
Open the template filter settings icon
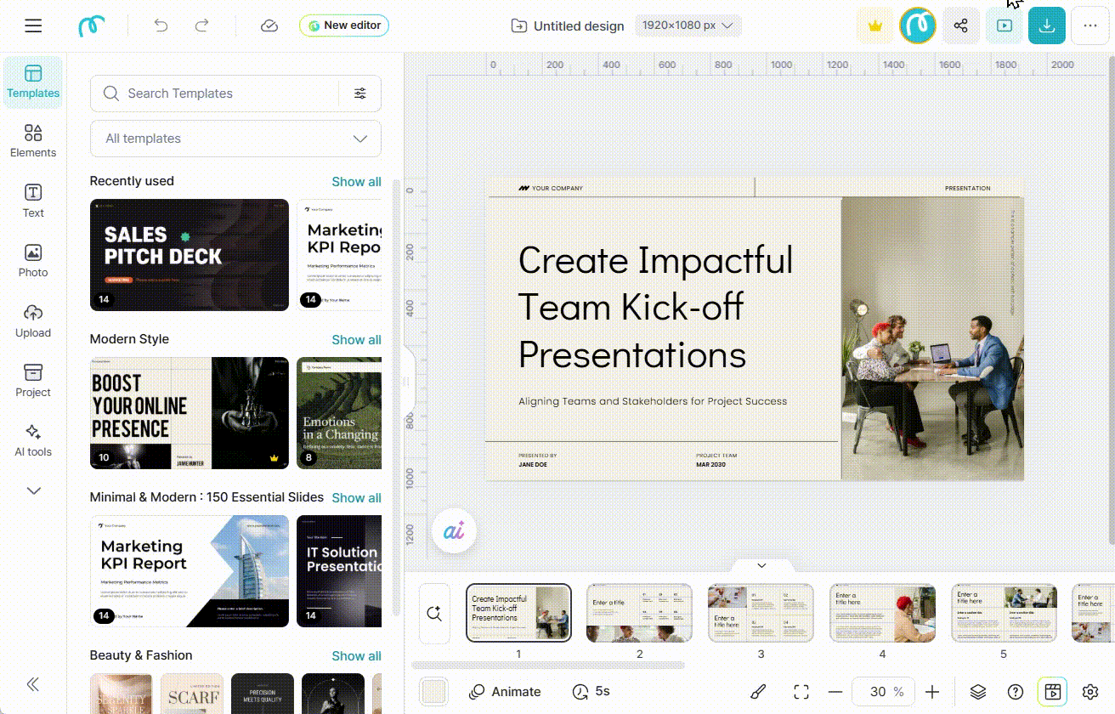(x=360, y=93)
